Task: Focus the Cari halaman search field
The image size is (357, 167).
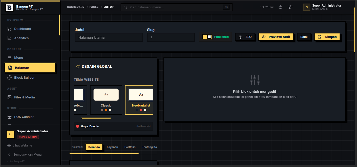Action: click(x=176, y=7)
